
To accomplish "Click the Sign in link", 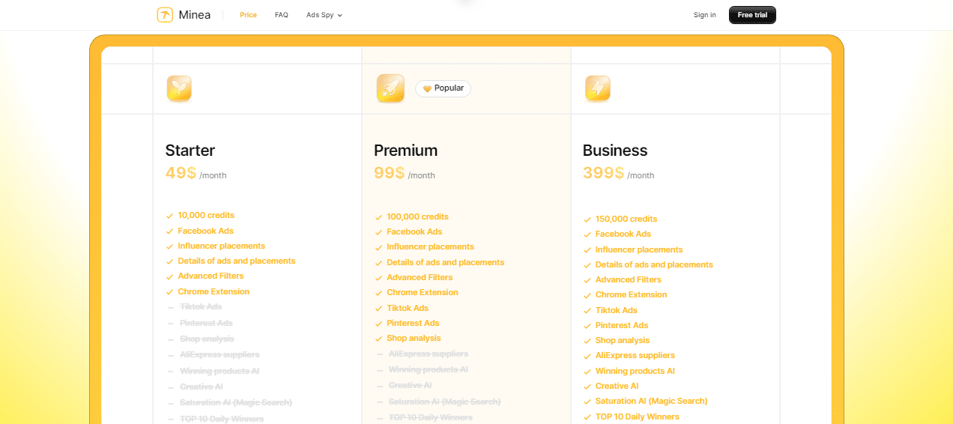I will coord(705,15).
